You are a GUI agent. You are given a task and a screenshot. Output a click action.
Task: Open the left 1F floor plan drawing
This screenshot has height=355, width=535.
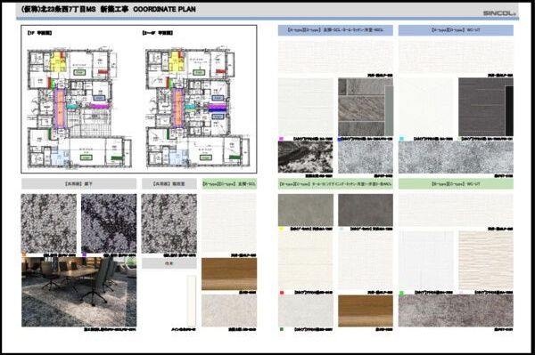pos(80,109)
